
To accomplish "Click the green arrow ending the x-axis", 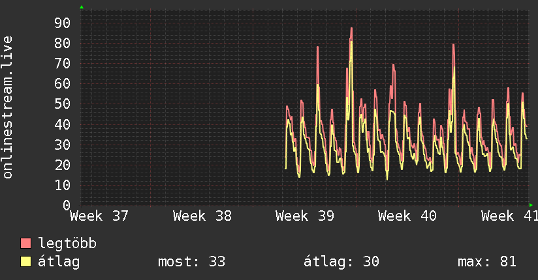I will point(531,205).
